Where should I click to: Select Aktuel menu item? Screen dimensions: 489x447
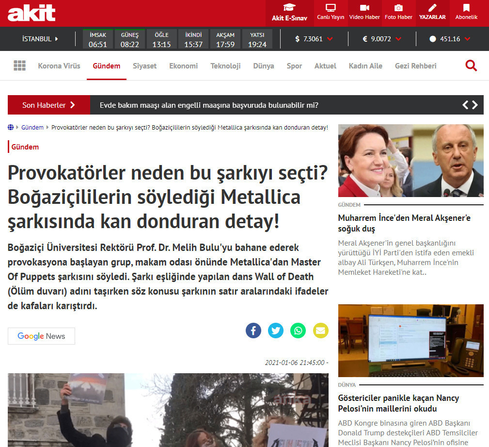coord(325,66)
